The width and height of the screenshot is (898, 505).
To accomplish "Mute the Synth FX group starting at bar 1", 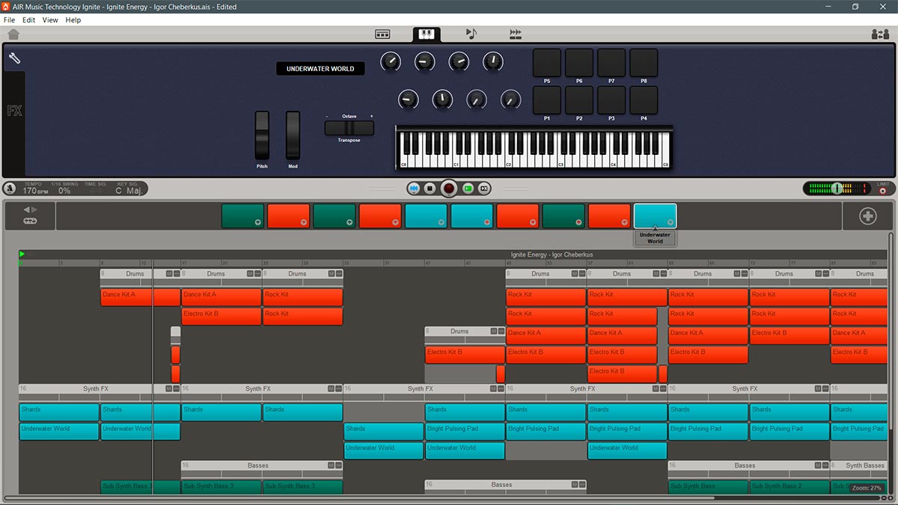I will coord(168,389).
